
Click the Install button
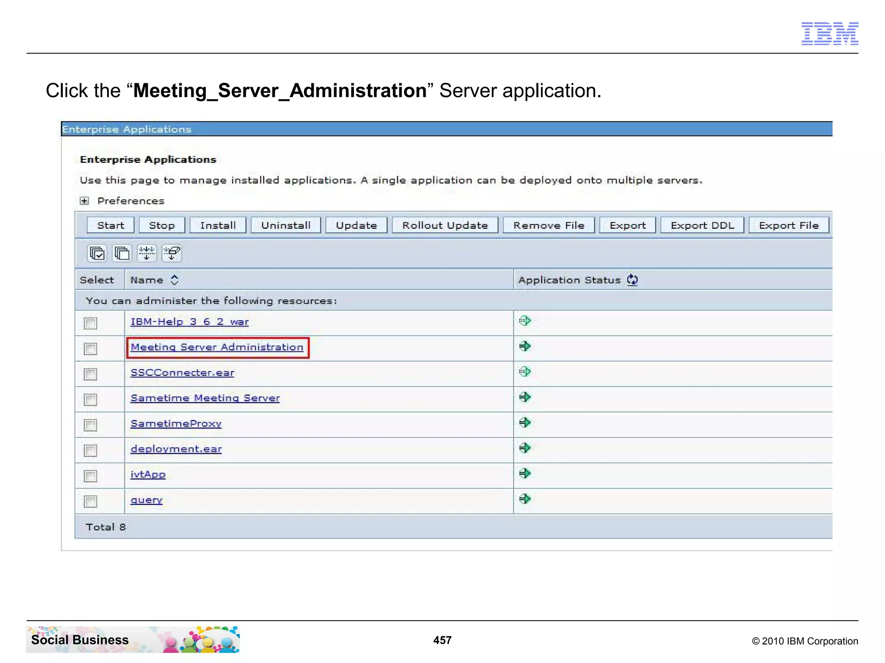tap(218, 225)
